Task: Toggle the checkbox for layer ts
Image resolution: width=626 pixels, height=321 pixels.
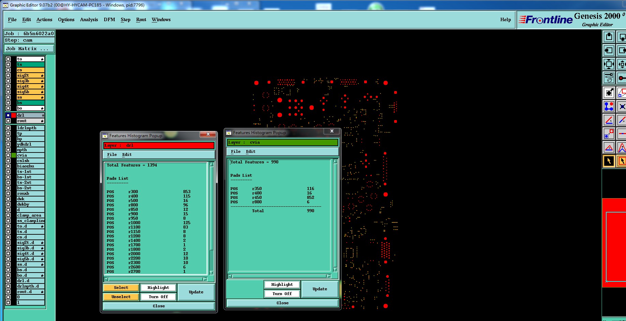Action: coord(8,64)
